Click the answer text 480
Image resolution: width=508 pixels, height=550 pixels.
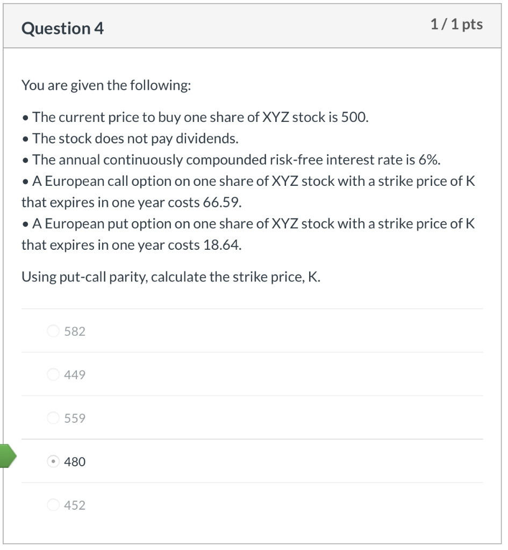76,461
